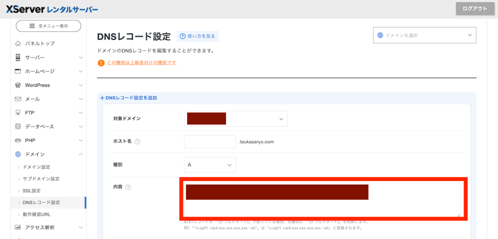
Task: Click the orange warning icon
Action: point(101,63)
